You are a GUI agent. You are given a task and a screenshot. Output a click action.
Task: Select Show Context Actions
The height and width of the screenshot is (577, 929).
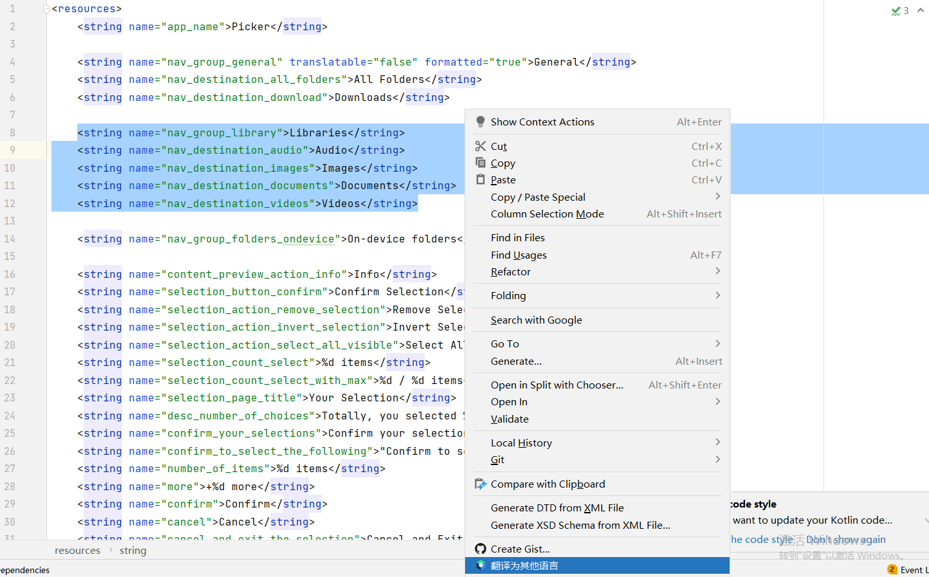[597, 122]
